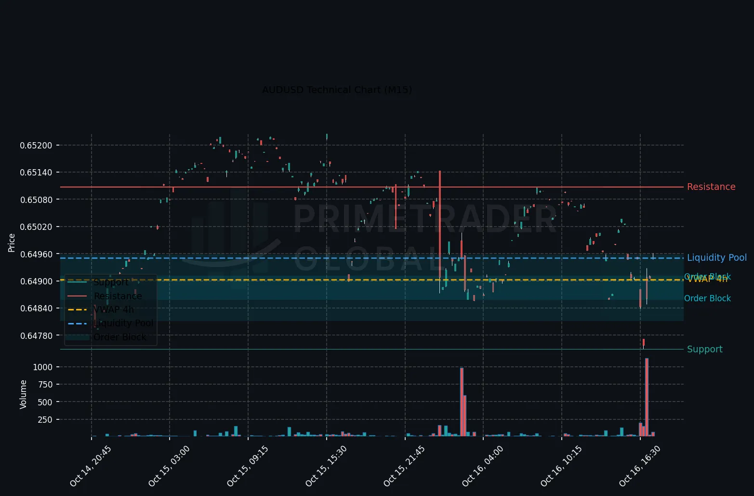Click the 0.64780 price tick label
The height and width of the screenshot is (496, 754).
36,336
